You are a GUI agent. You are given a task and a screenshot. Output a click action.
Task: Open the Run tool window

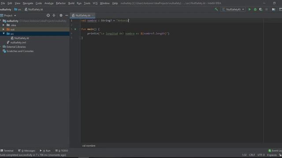click(45, 151)
